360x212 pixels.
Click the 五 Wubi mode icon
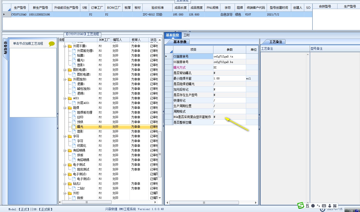307,206
